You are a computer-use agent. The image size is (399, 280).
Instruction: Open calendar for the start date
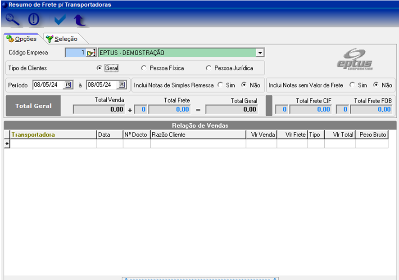click(x=68, y=85)
